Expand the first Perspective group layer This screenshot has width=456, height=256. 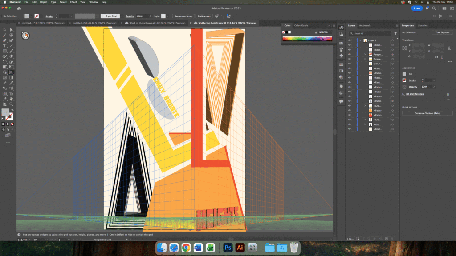[x=365, y=54]
